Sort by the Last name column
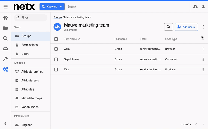The height and width of the screenshot is (129, 208). pos(121,39)
